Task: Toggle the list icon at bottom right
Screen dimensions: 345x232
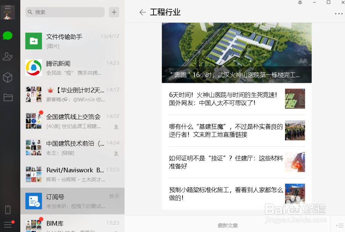Action: (340, 226)
